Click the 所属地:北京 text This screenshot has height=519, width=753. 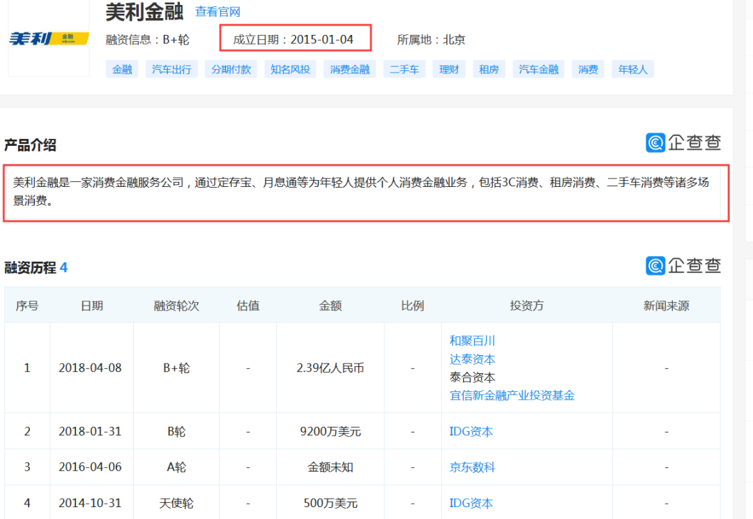[x=431, y=39]
